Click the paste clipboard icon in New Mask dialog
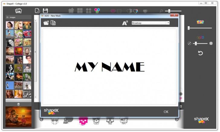 click(x=53, y=23)
